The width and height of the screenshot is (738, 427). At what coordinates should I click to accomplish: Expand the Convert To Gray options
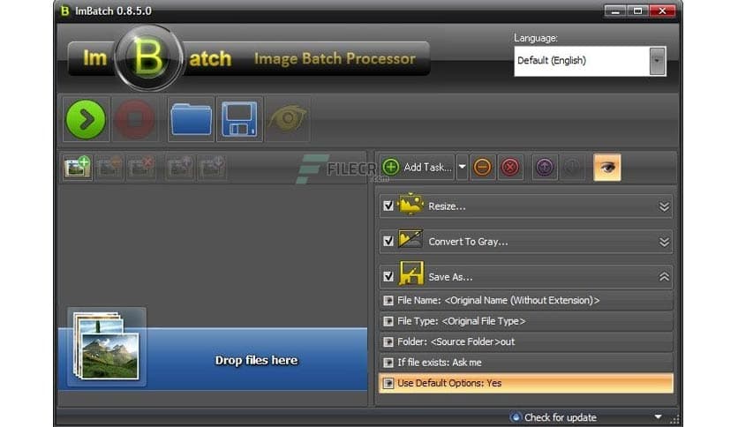(664, 242)
